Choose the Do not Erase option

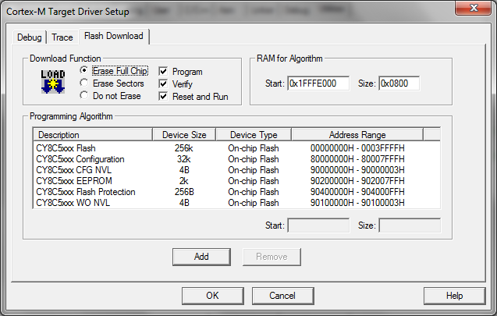(84, 96)
